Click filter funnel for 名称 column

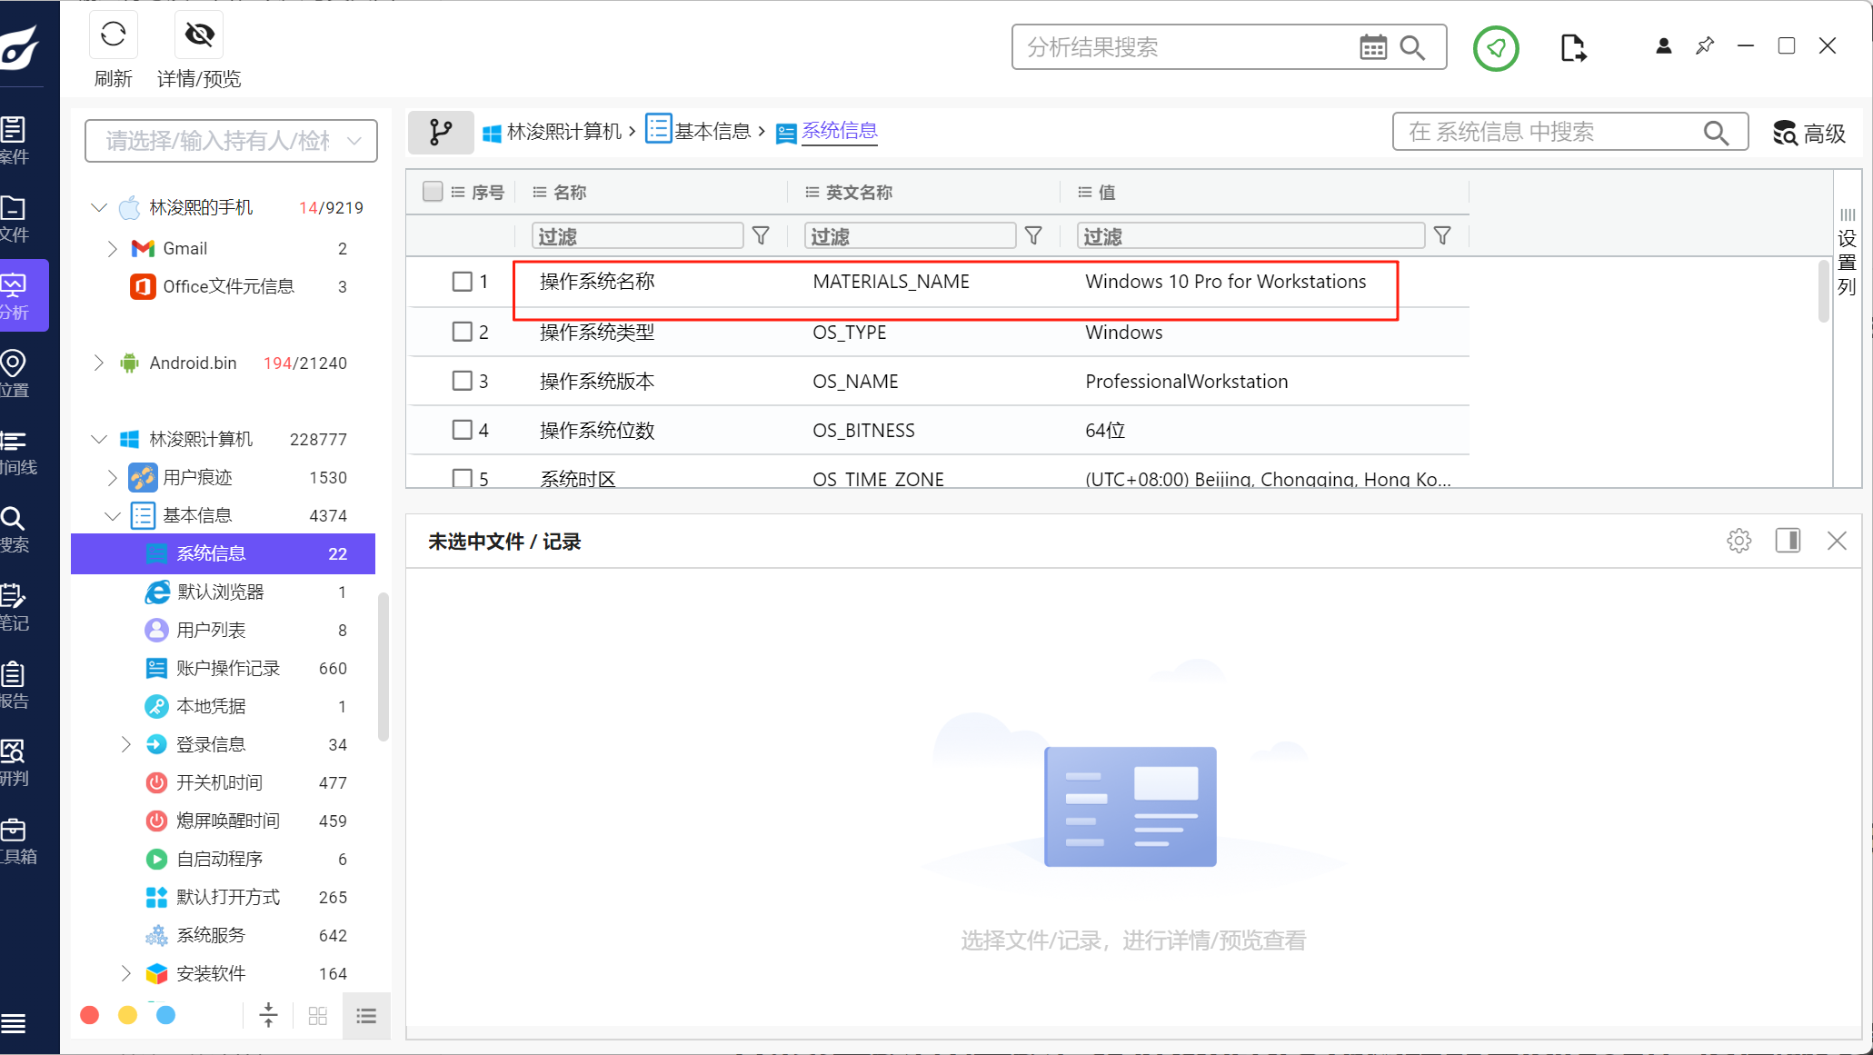(x=761, y=236)
